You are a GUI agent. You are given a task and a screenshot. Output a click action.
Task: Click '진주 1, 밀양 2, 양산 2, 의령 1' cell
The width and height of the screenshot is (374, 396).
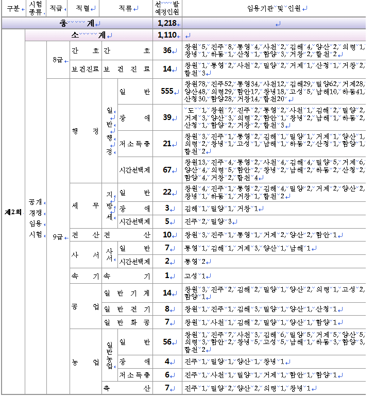pyautogui.click(x=274, y=388)
